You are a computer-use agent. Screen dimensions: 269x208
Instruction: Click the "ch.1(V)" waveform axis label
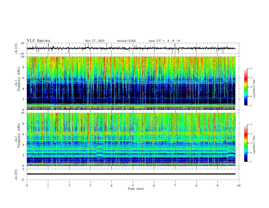point(16,48)
